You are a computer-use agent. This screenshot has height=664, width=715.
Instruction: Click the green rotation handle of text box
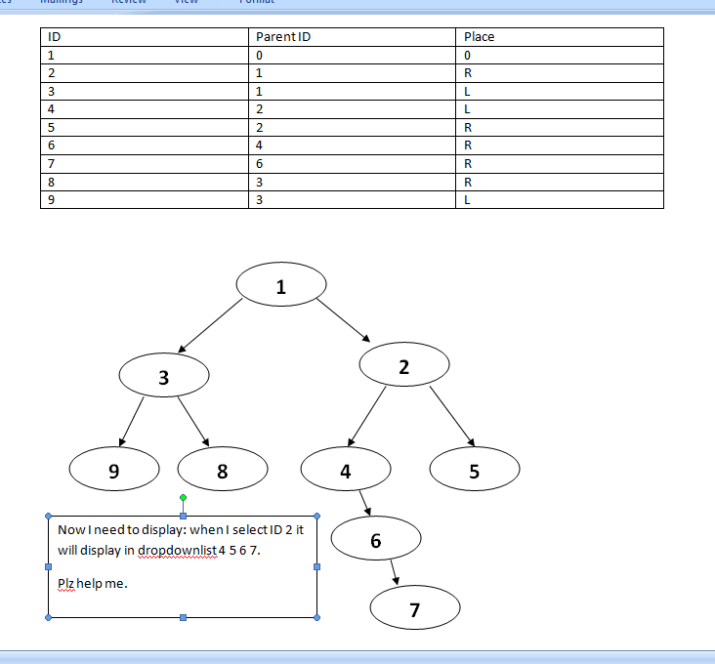click(183, 497)
